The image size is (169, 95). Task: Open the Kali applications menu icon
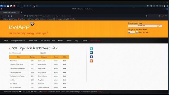pyautogui.click(x=1, y=6)
